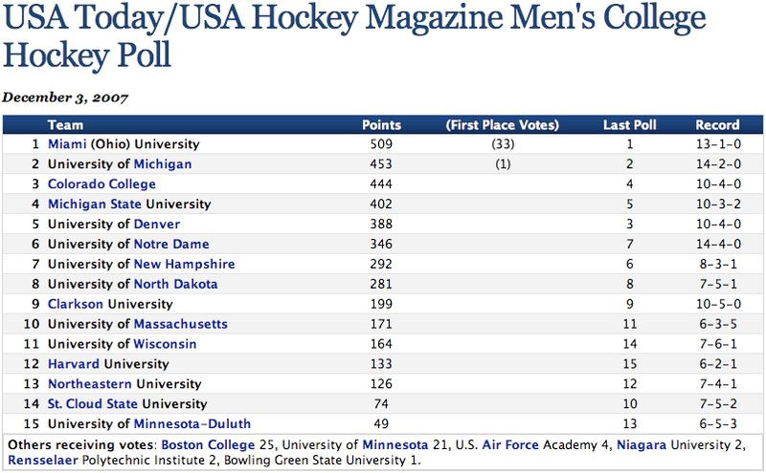Follow the Michigan State link

(95, 204)
